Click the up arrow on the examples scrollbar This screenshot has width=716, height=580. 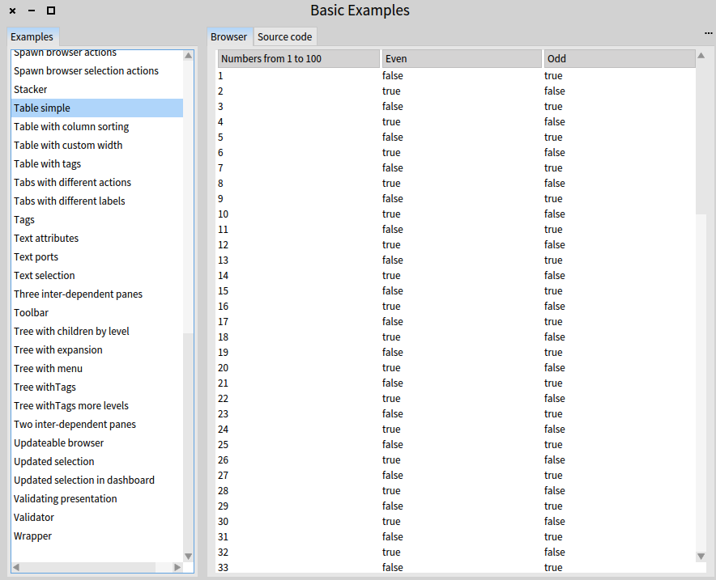188,54
